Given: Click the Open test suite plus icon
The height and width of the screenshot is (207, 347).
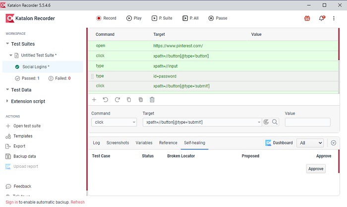Looking at the screenshot, I should point(8,126).
